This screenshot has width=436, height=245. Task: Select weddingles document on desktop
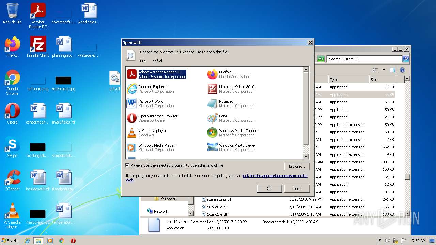89,14
